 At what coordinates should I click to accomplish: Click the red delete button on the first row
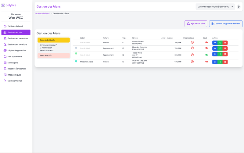(225, 43)
